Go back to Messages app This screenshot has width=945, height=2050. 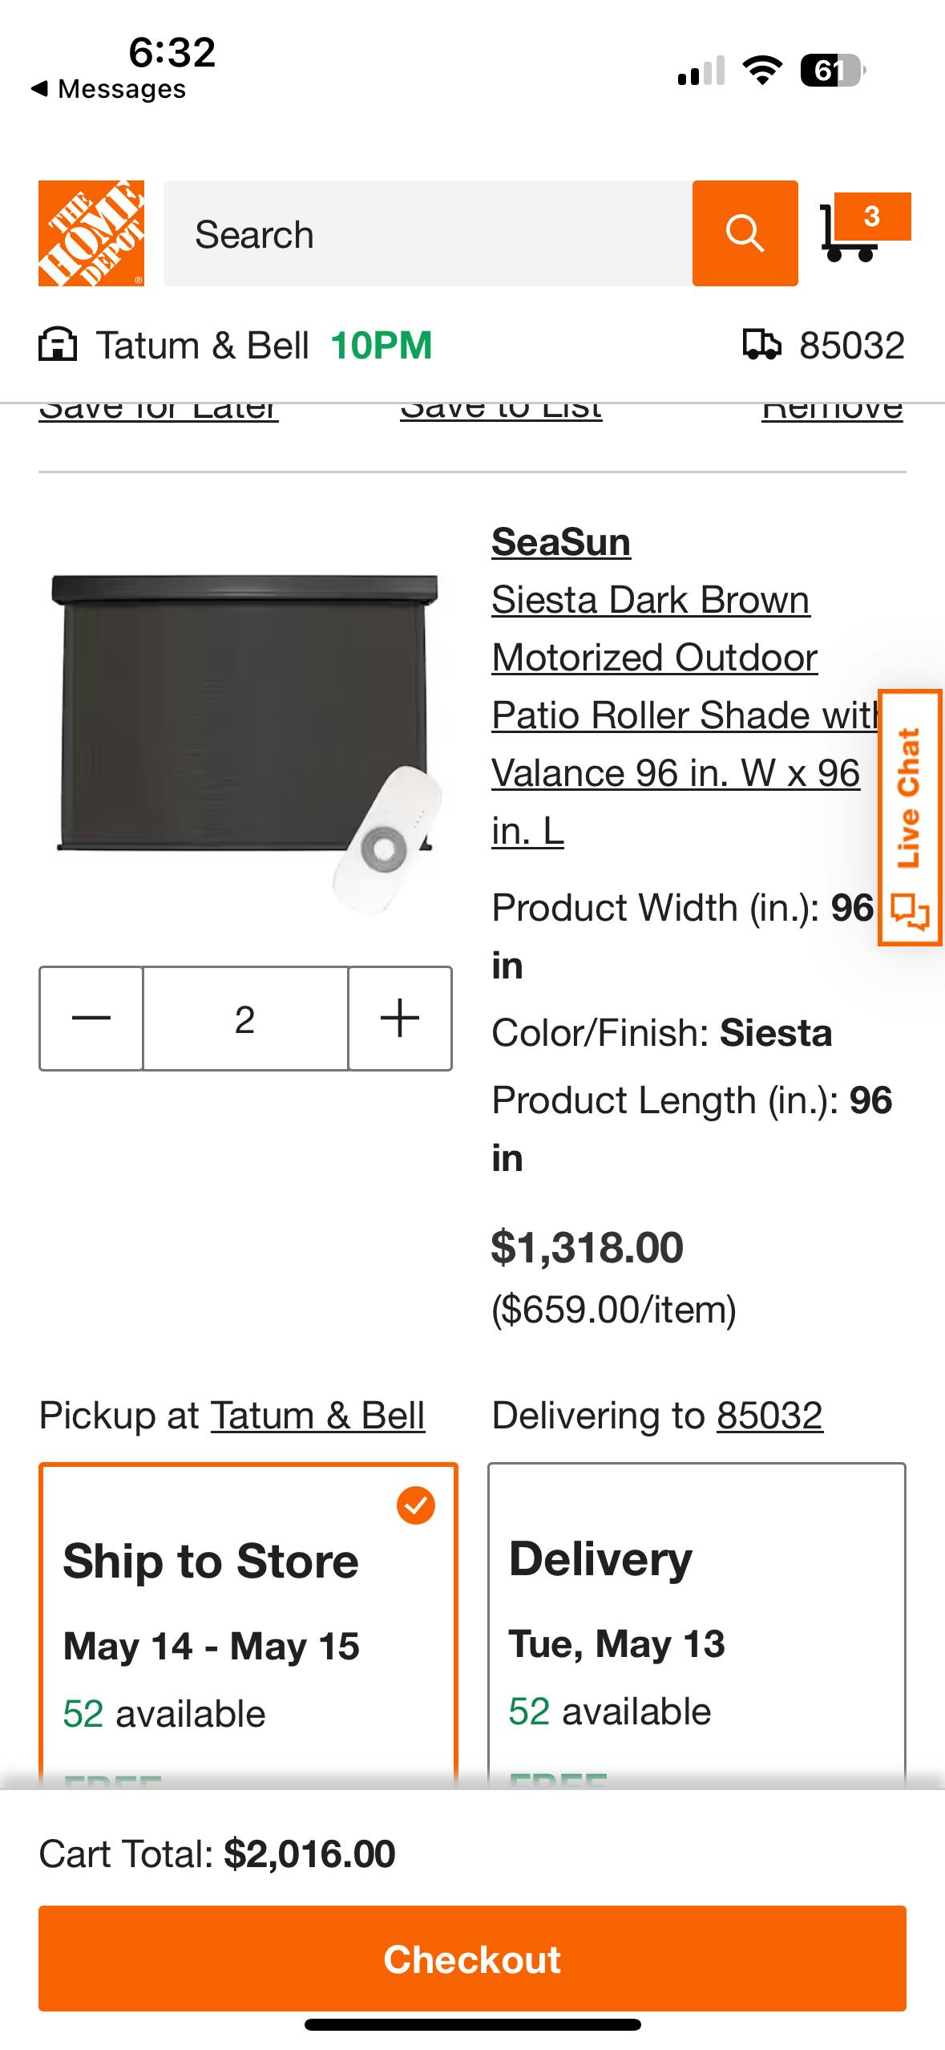coord(108,89)
